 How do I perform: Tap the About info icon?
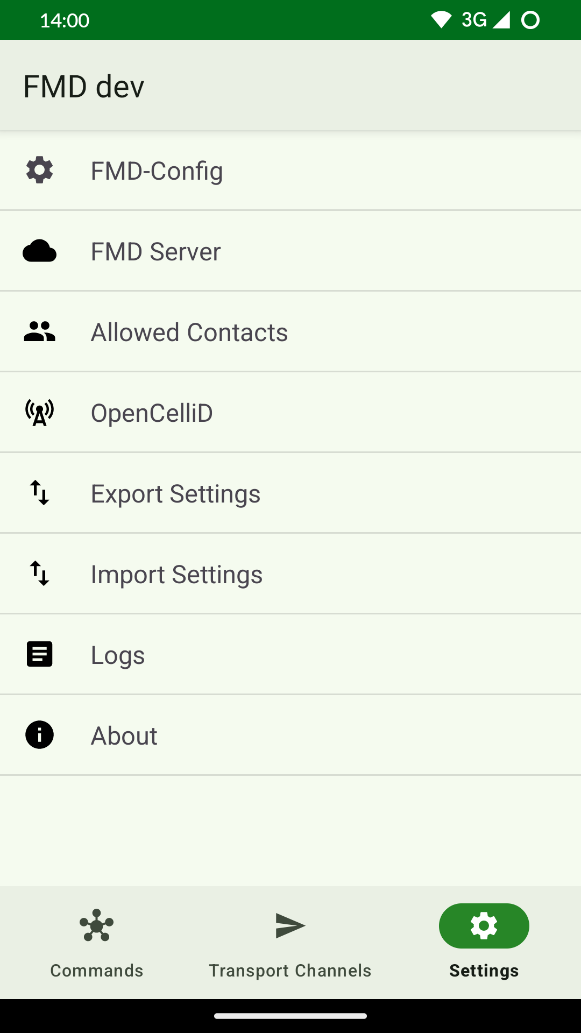40,735
